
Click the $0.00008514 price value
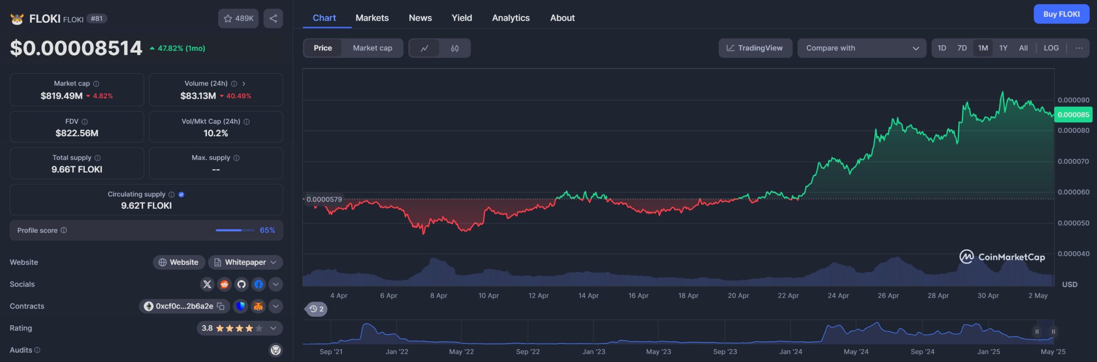(x=76, y=48)
